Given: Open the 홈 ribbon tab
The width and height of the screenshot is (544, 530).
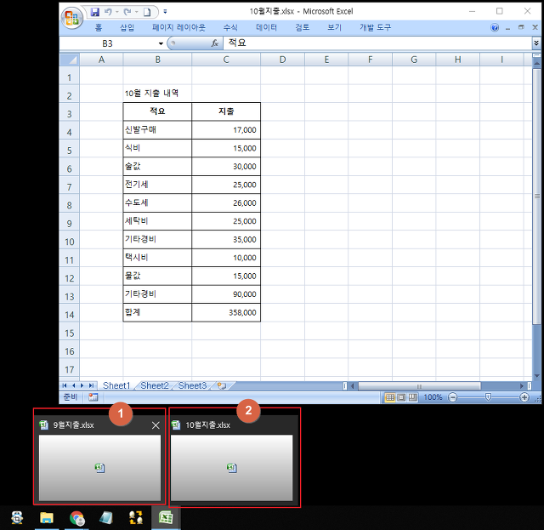Looking at the screenshot, I should pyautogui.click(x=99, y=27).
